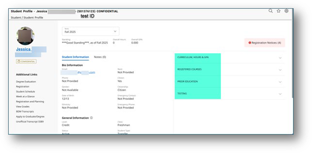
Task: Click the Gender value Not Available
Action: click(70, 90)
